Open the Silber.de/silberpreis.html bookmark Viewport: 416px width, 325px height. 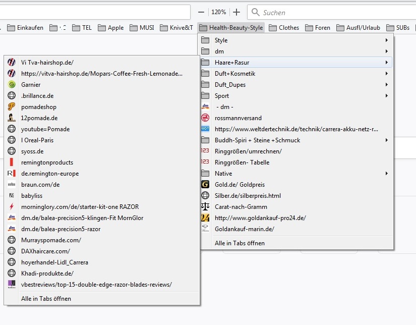(295, 196)
